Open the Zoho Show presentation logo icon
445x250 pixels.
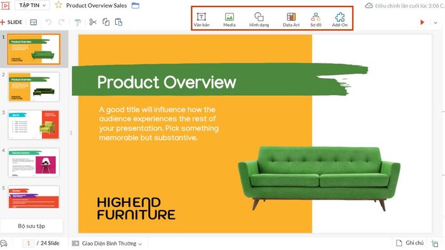pyautogui.click(x=5, y=5)
